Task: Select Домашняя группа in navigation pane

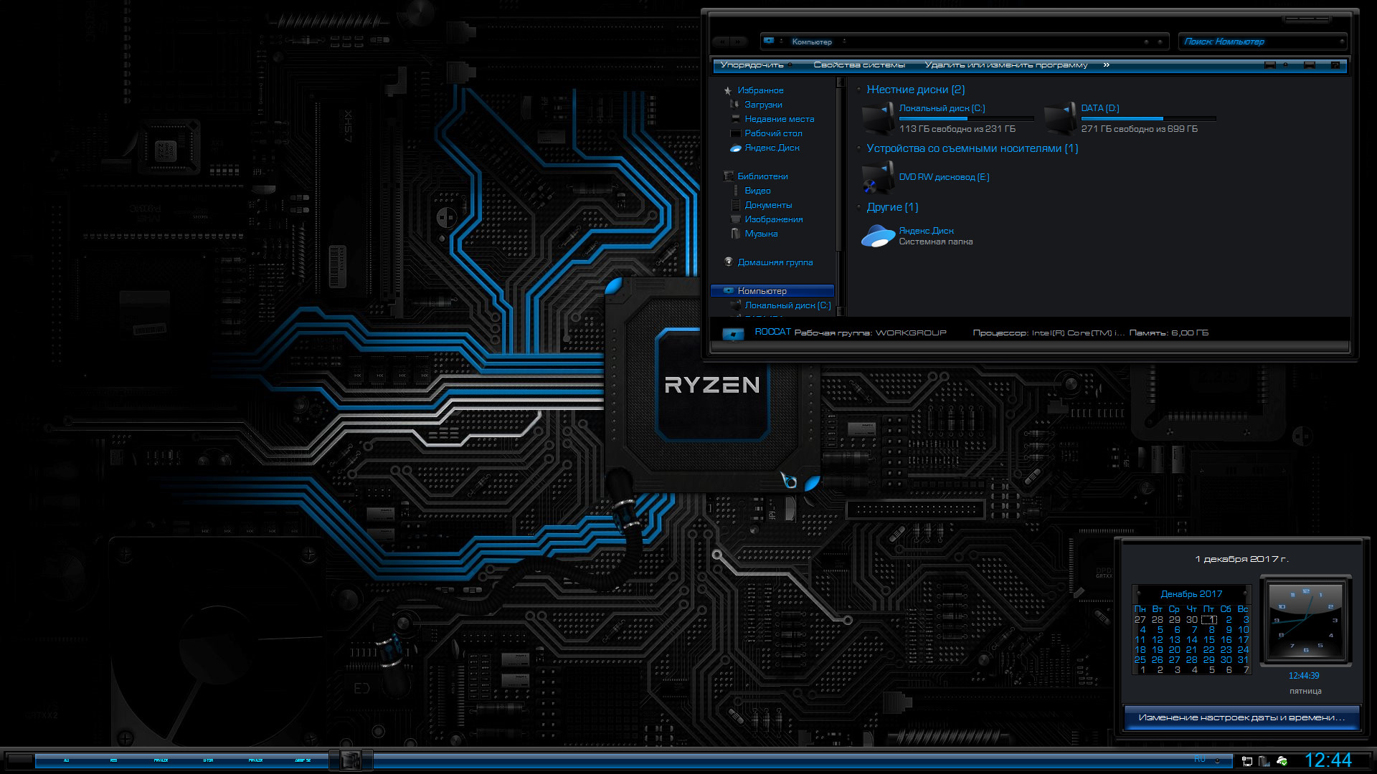Action: [775, 262]
